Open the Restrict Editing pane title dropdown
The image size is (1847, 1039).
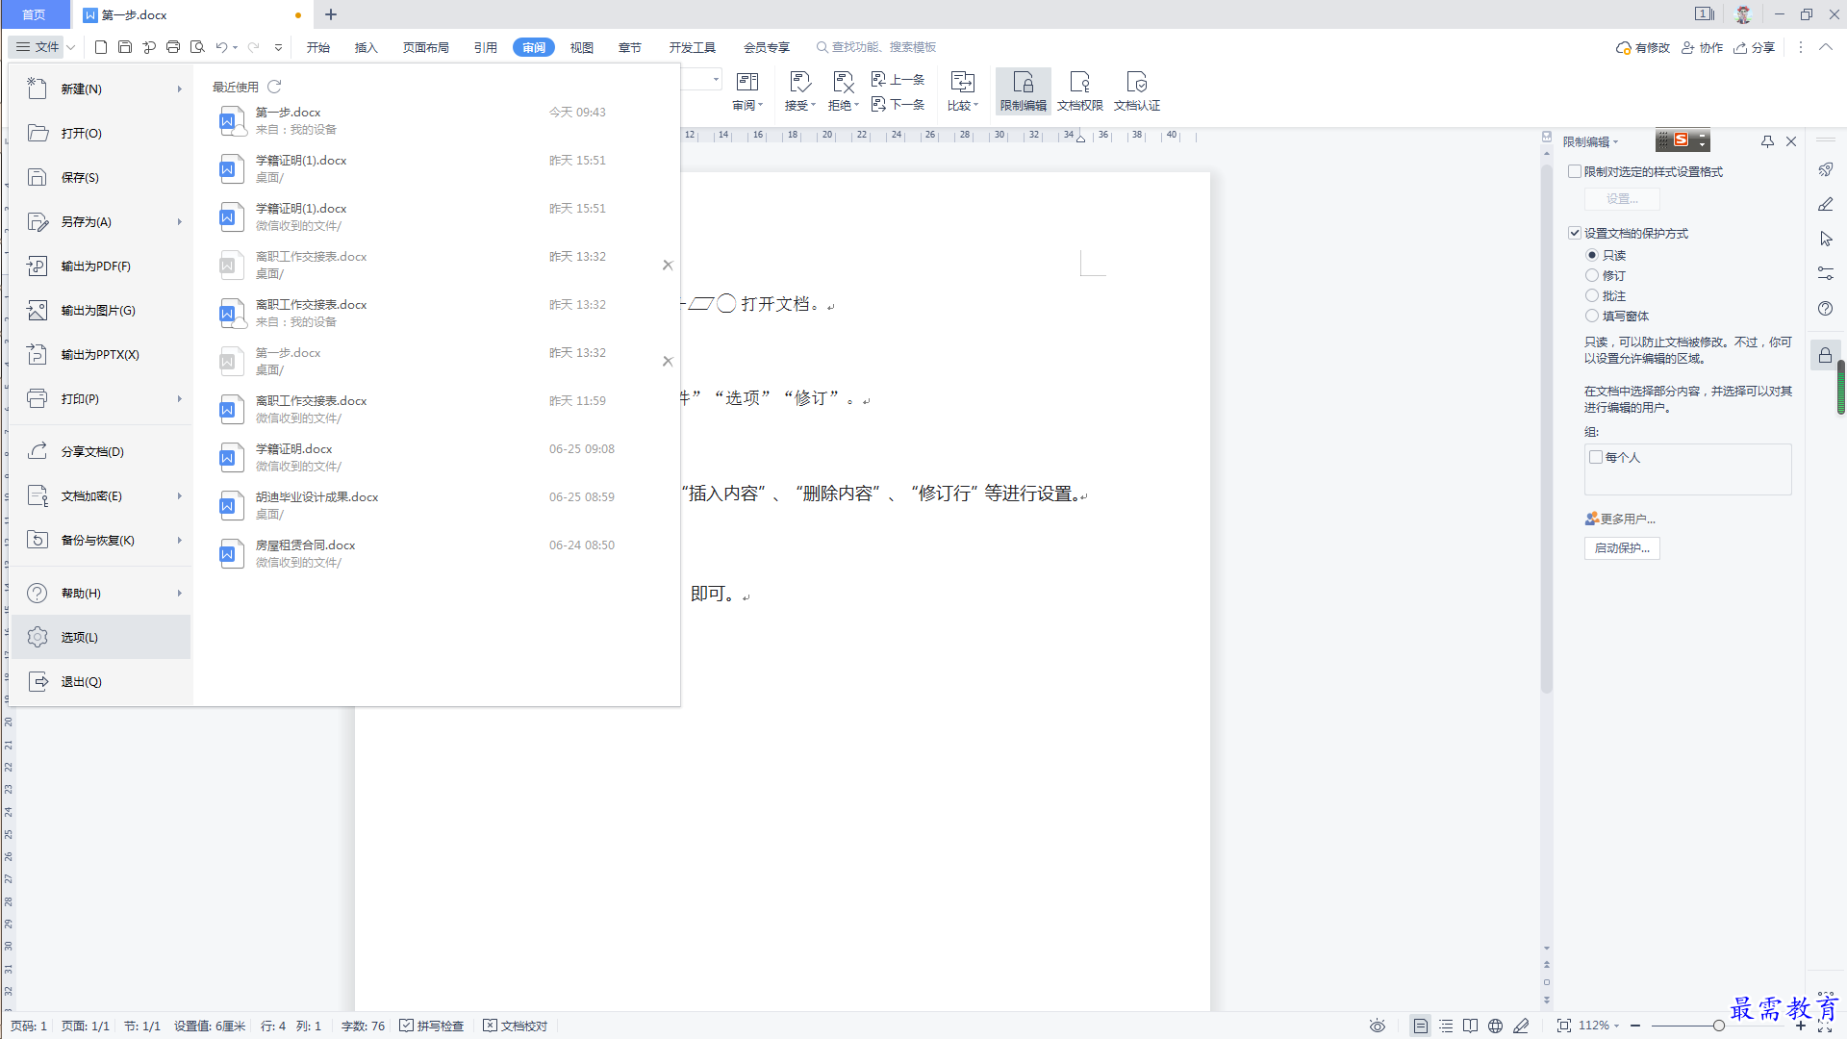1616,142
